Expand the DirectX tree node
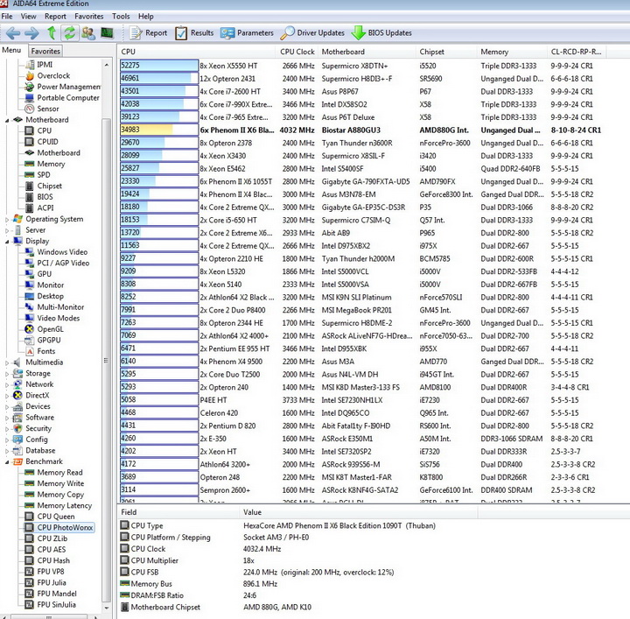The image size is (630, 619). click(x=7, y=396)
